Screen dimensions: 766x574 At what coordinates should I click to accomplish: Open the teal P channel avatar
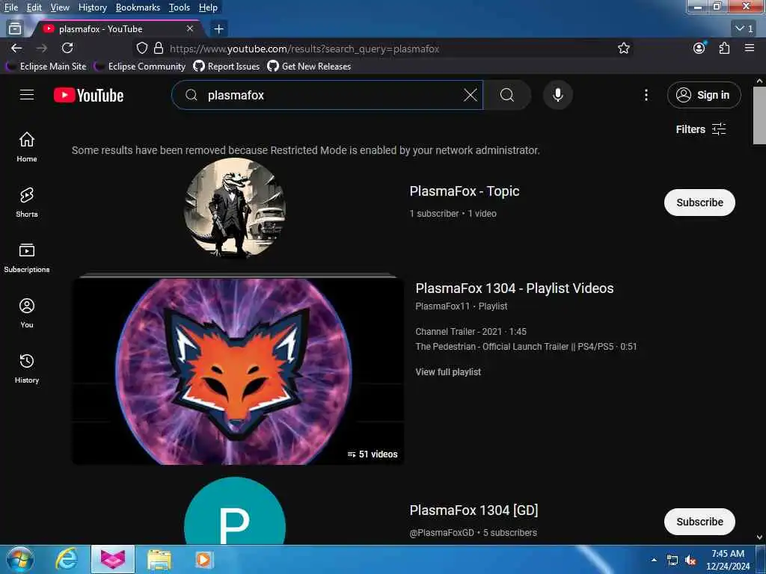coord(234,510)
